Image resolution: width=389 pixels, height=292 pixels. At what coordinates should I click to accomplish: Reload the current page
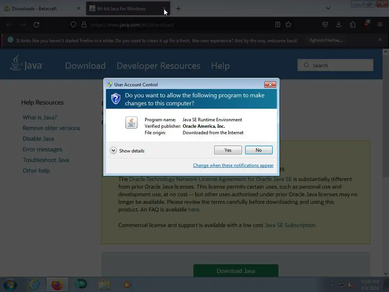pyautogui.click(x=36, y=25)
